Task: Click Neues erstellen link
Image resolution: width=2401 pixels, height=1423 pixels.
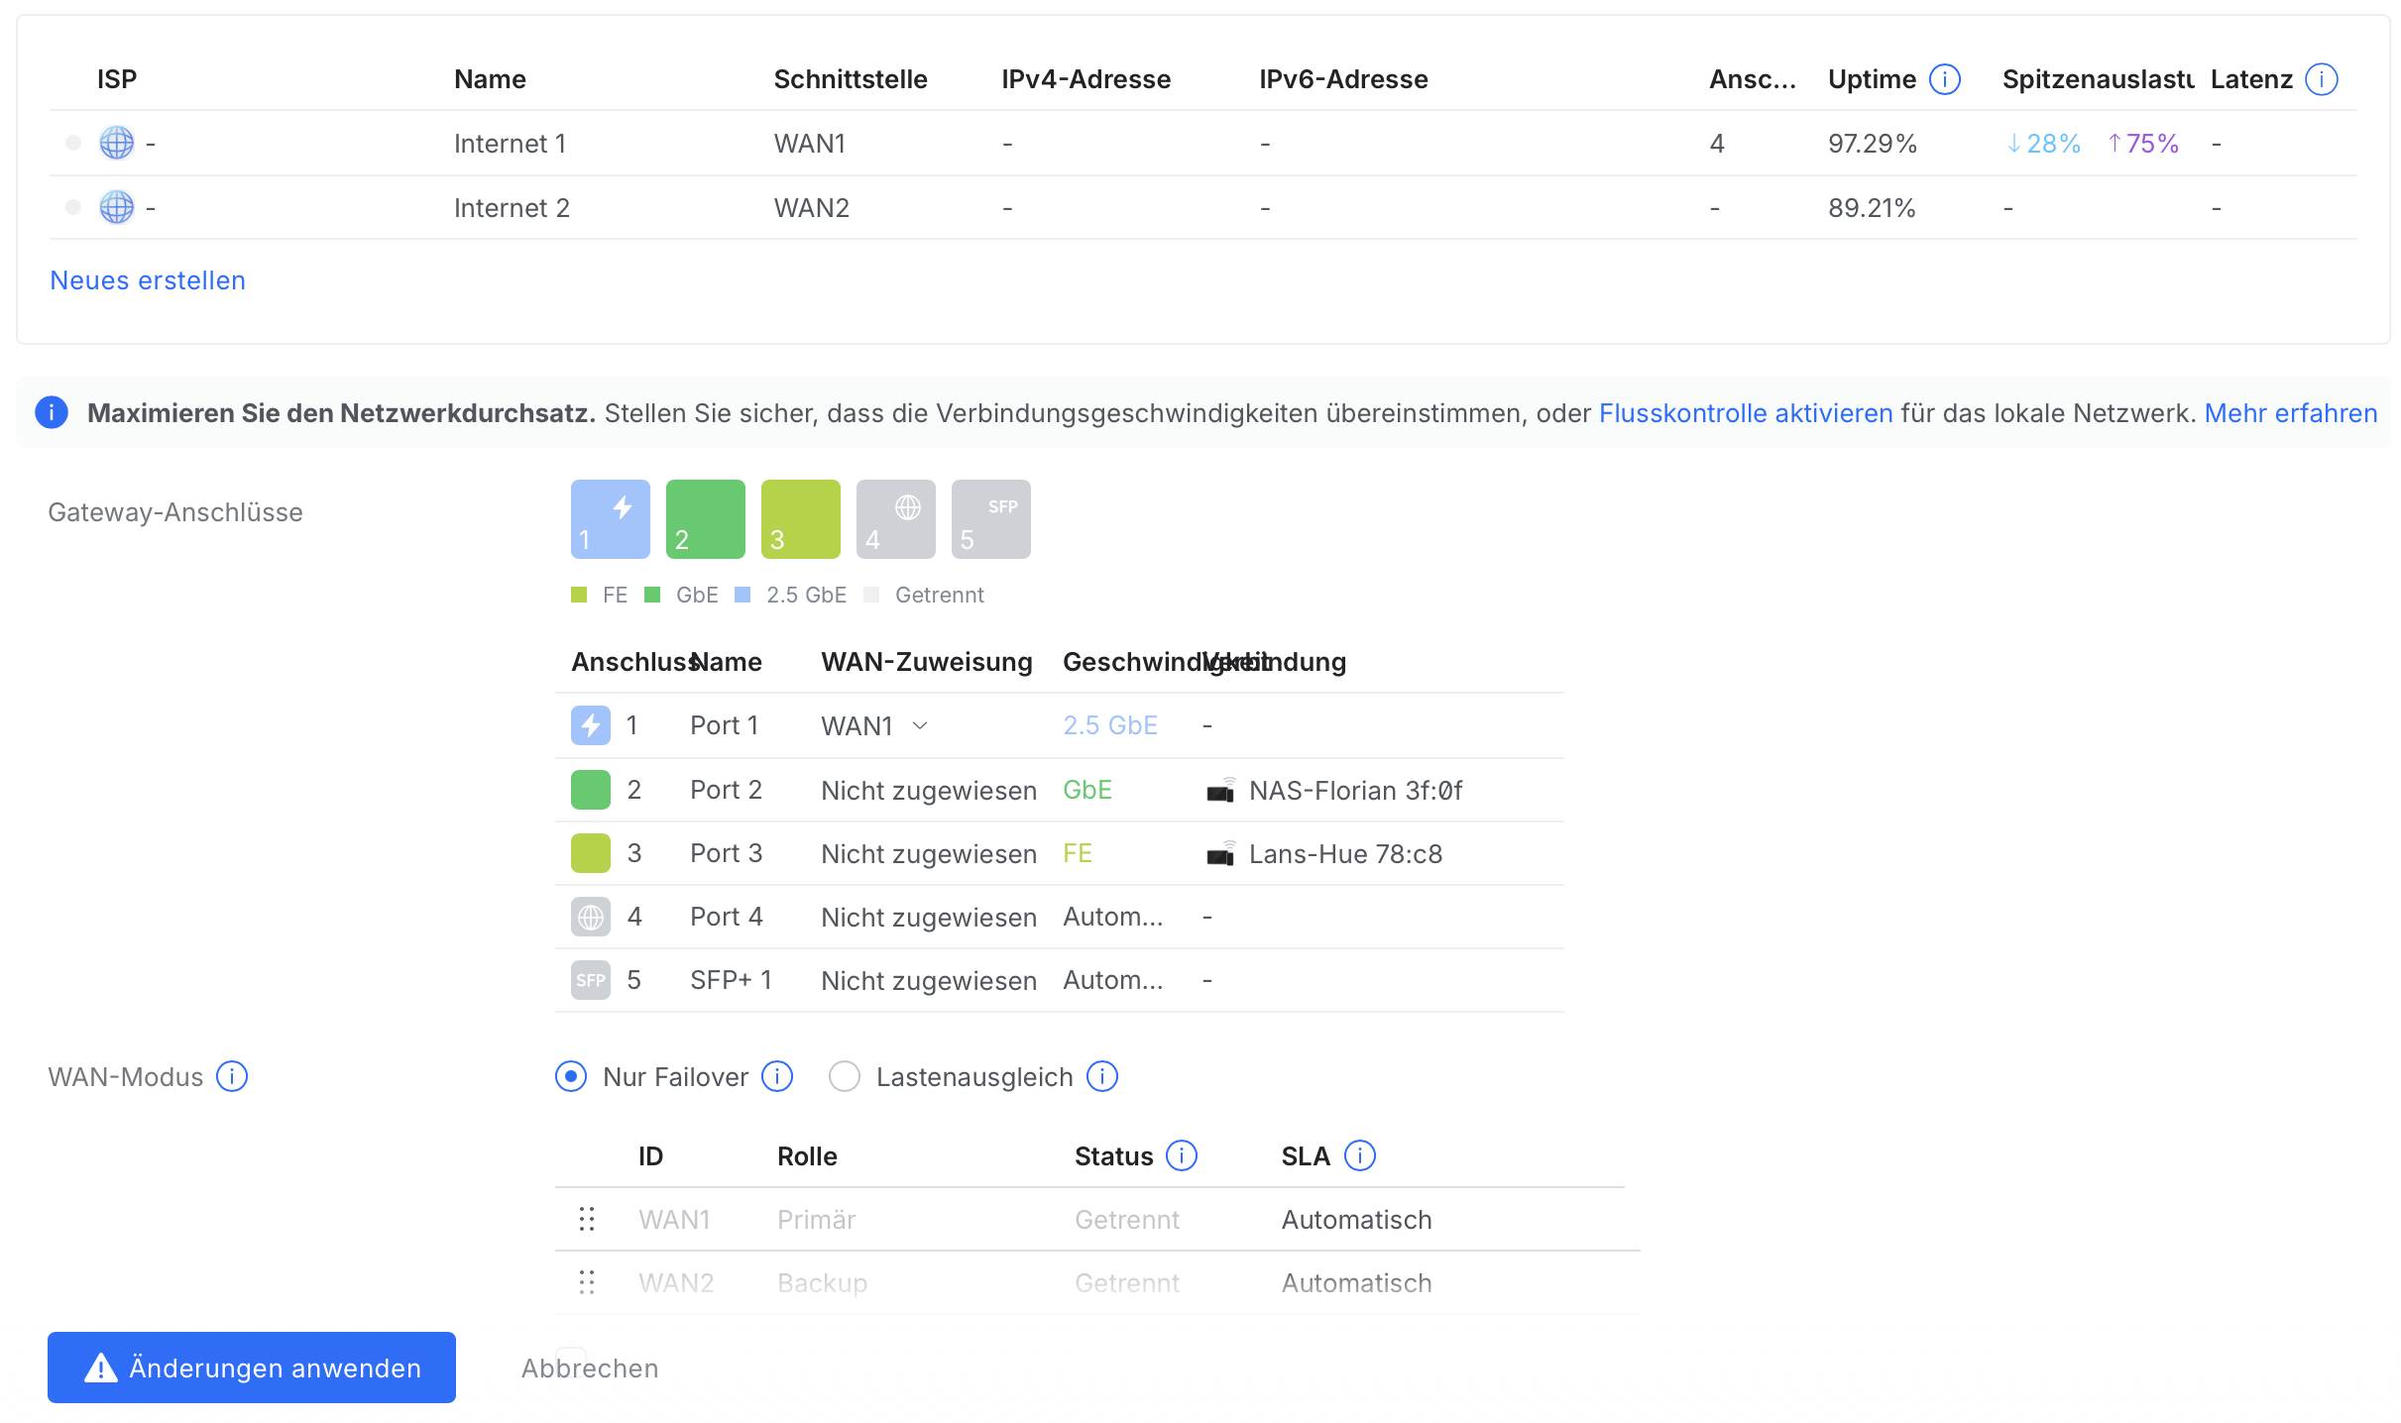Action: coord(148,280)
